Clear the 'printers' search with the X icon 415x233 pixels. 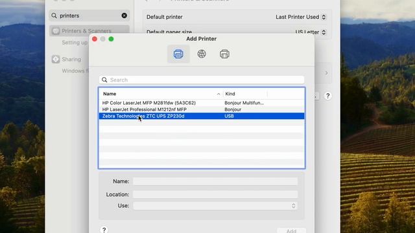tap(124, 16)
